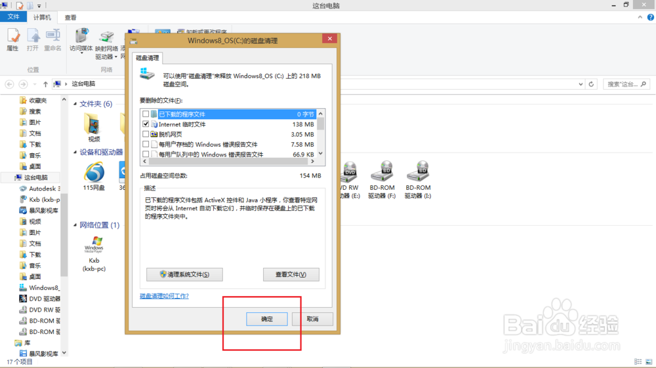
Task: Switch to details view in status bar
Action: point(638,361)
